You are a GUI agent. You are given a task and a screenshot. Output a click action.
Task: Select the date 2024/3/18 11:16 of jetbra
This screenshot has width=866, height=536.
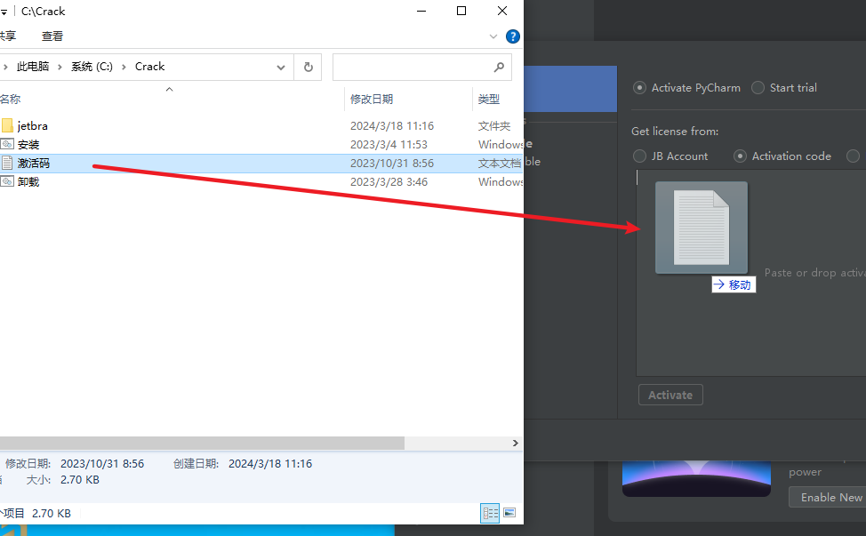click(392, 126)
